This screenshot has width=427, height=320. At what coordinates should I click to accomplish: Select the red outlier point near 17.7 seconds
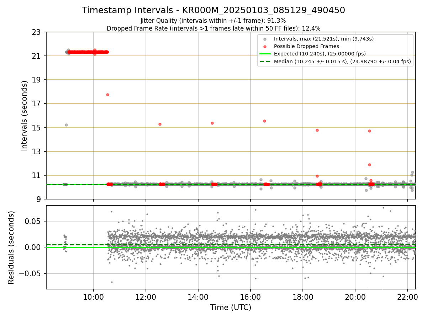107,95
